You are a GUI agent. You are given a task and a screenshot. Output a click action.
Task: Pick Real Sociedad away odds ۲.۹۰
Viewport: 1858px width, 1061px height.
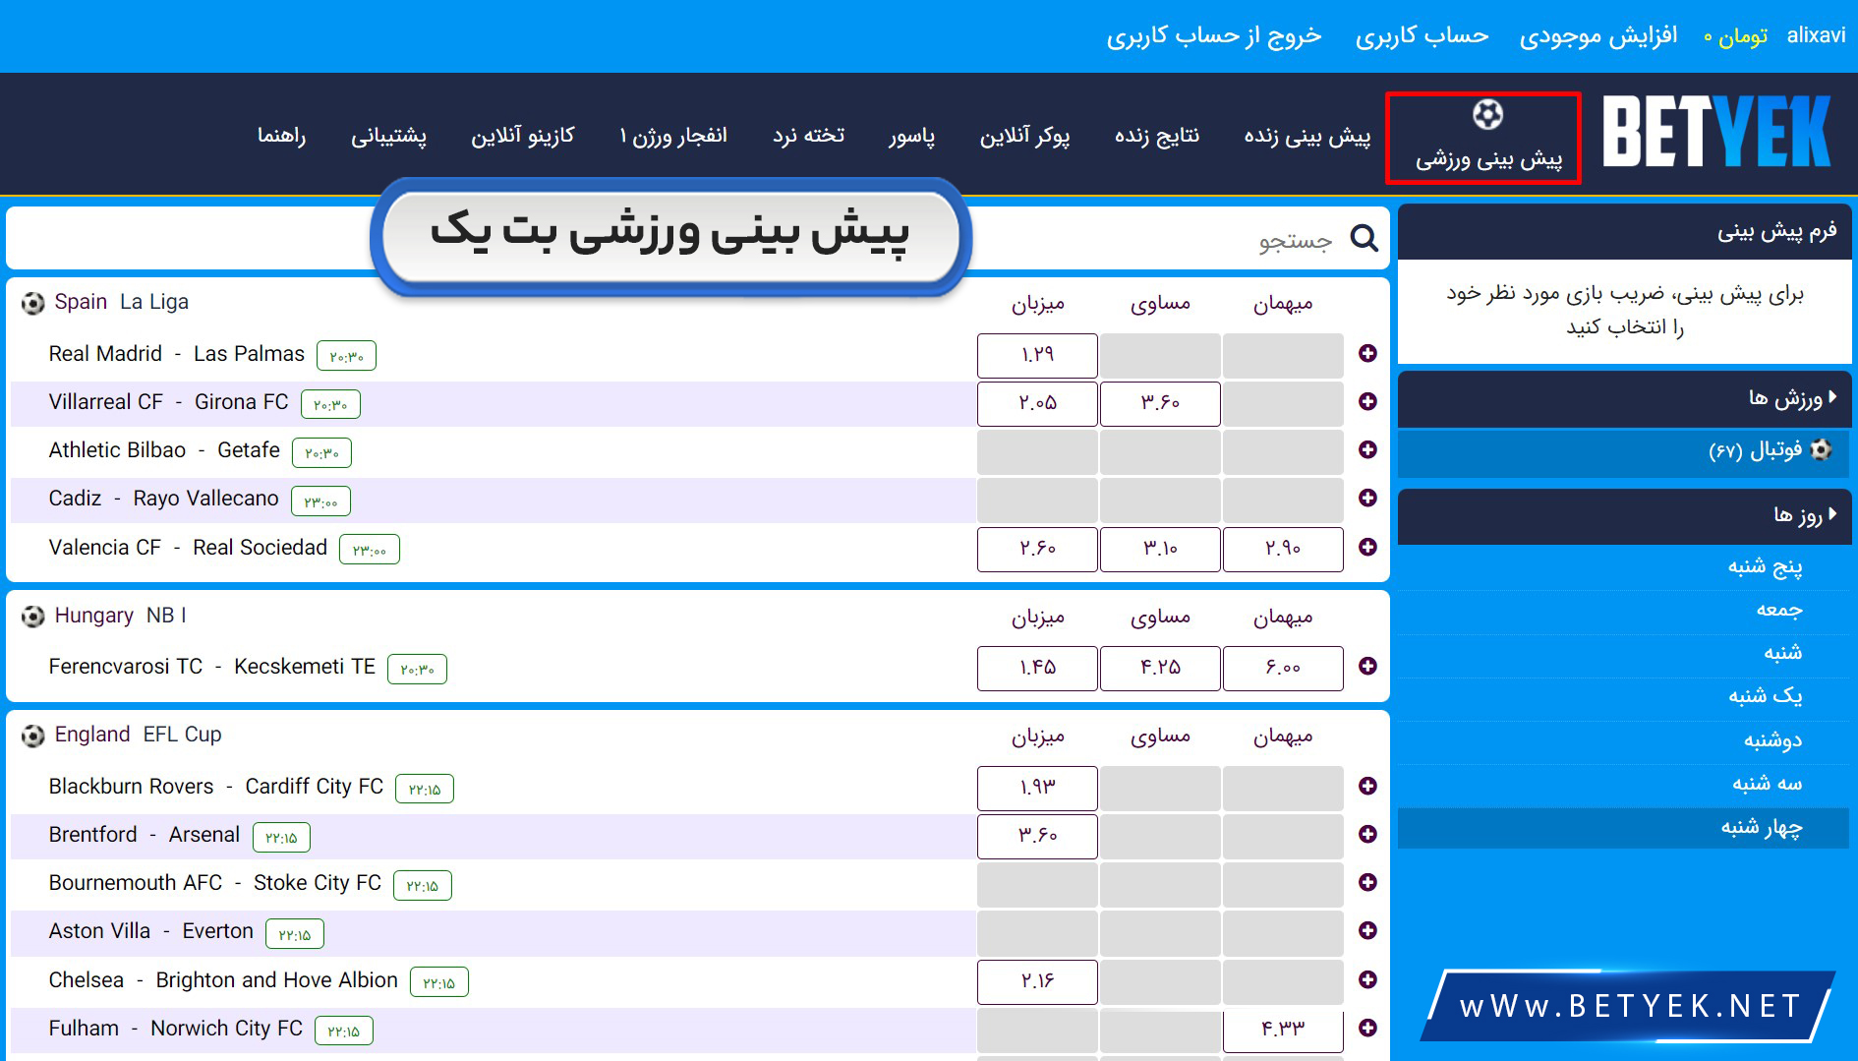point(1283,549)
